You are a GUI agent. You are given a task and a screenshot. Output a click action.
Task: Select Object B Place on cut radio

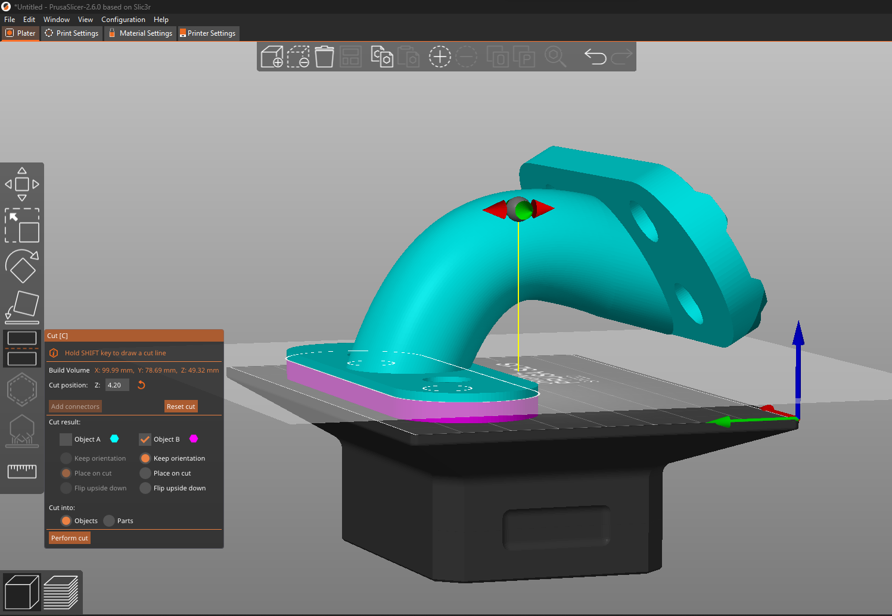pos(145,473)
